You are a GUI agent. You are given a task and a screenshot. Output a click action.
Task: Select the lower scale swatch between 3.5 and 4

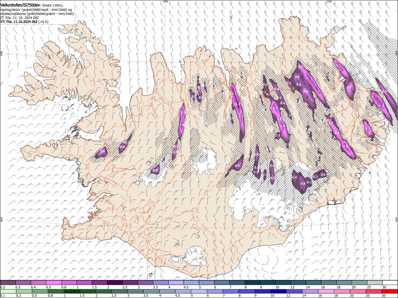click(151, 291)
